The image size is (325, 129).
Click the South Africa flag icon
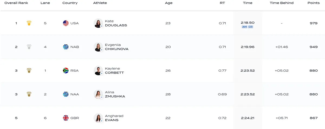(66, 71)
